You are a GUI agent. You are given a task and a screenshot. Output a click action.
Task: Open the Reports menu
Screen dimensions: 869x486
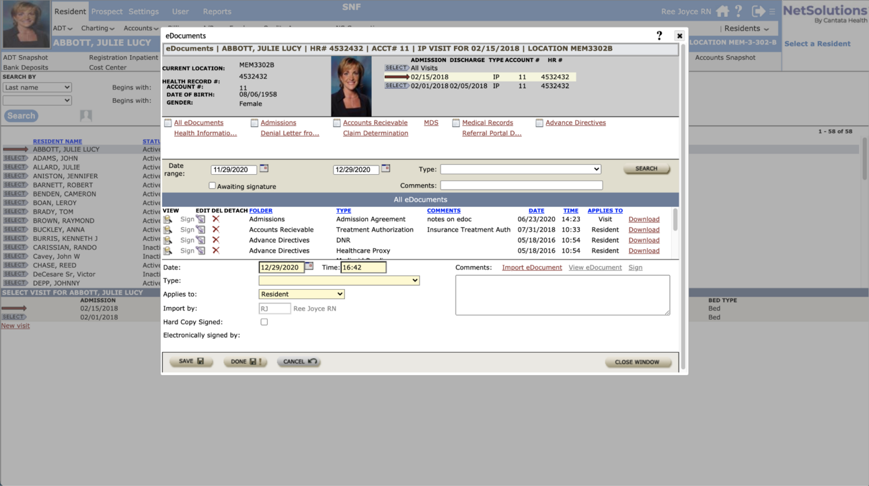217,11
